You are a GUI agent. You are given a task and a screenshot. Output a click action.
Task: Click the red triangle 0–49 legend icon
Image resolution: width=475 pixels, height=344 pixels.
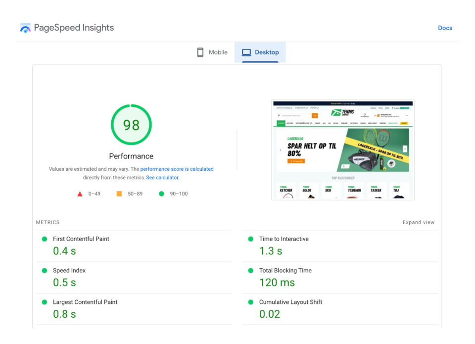click(x=80, y=194)
